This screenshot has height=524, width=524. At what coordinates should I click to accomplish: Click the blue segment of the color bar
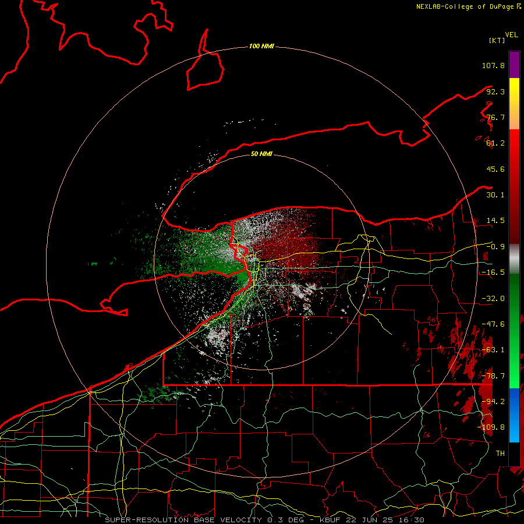point(514,415)
